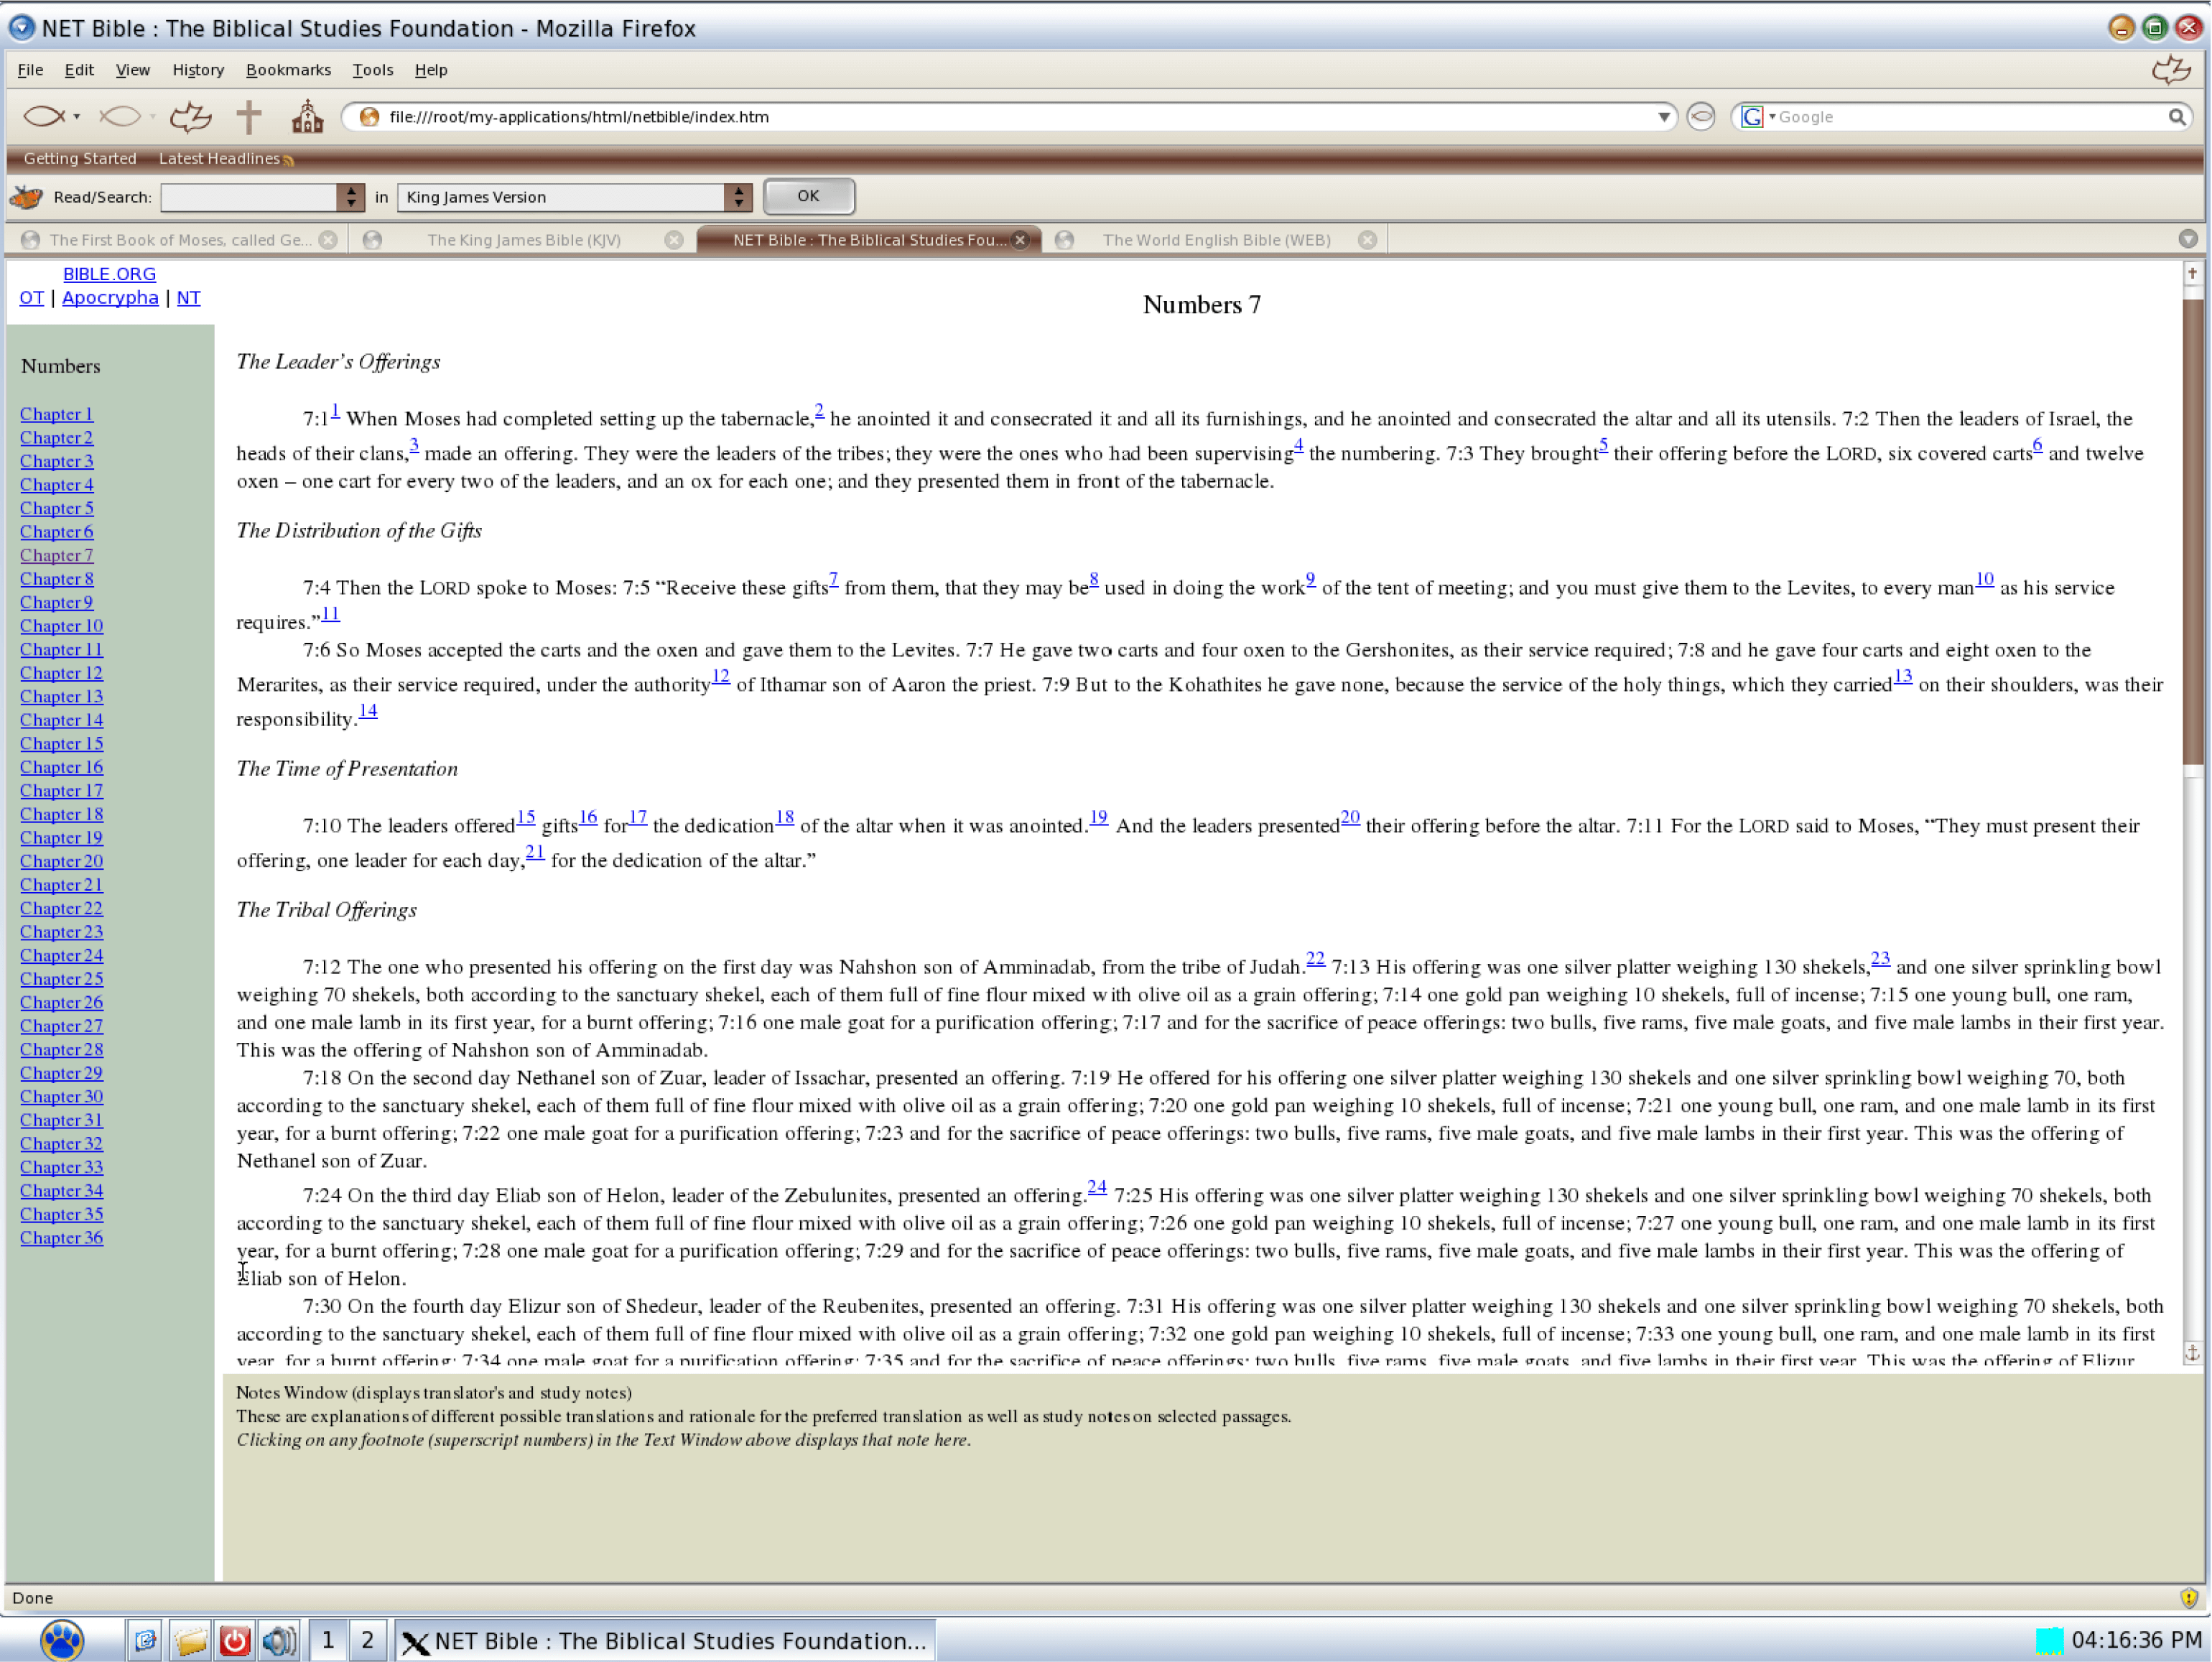Click the go button next to address bar

(1700, 117)
